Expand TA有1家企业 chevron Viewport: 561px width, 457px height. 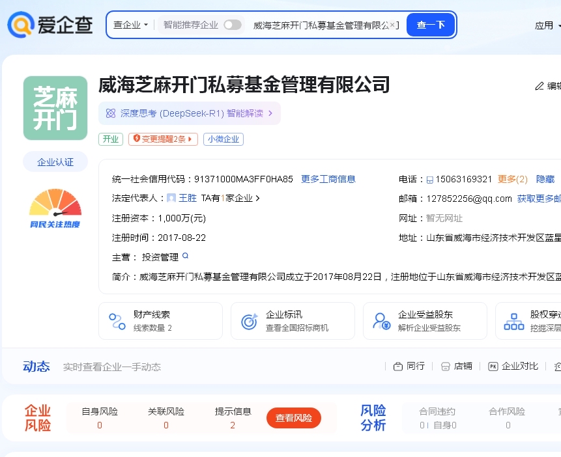(257, 198)
